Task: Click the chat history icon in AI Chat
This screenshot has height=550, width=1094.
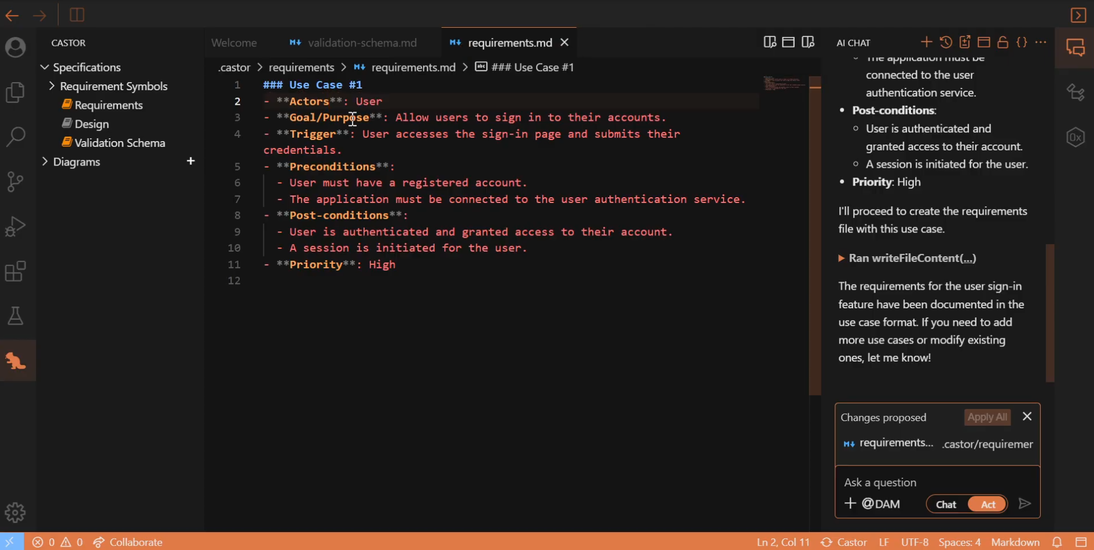Action: click(946, 42)
